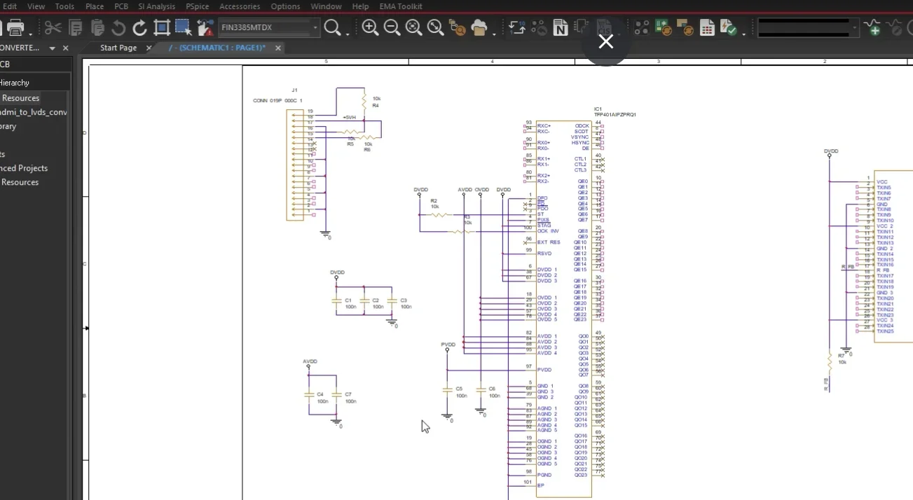Open the SI Analysis menu
913x500 pixels.
click(156, 6)
